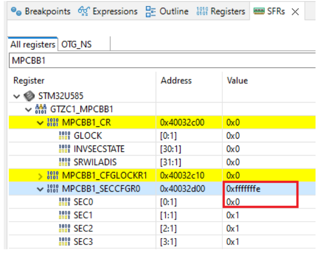Click the [30:1] bit range cell

pyautogui.click(x=170, y=149)
